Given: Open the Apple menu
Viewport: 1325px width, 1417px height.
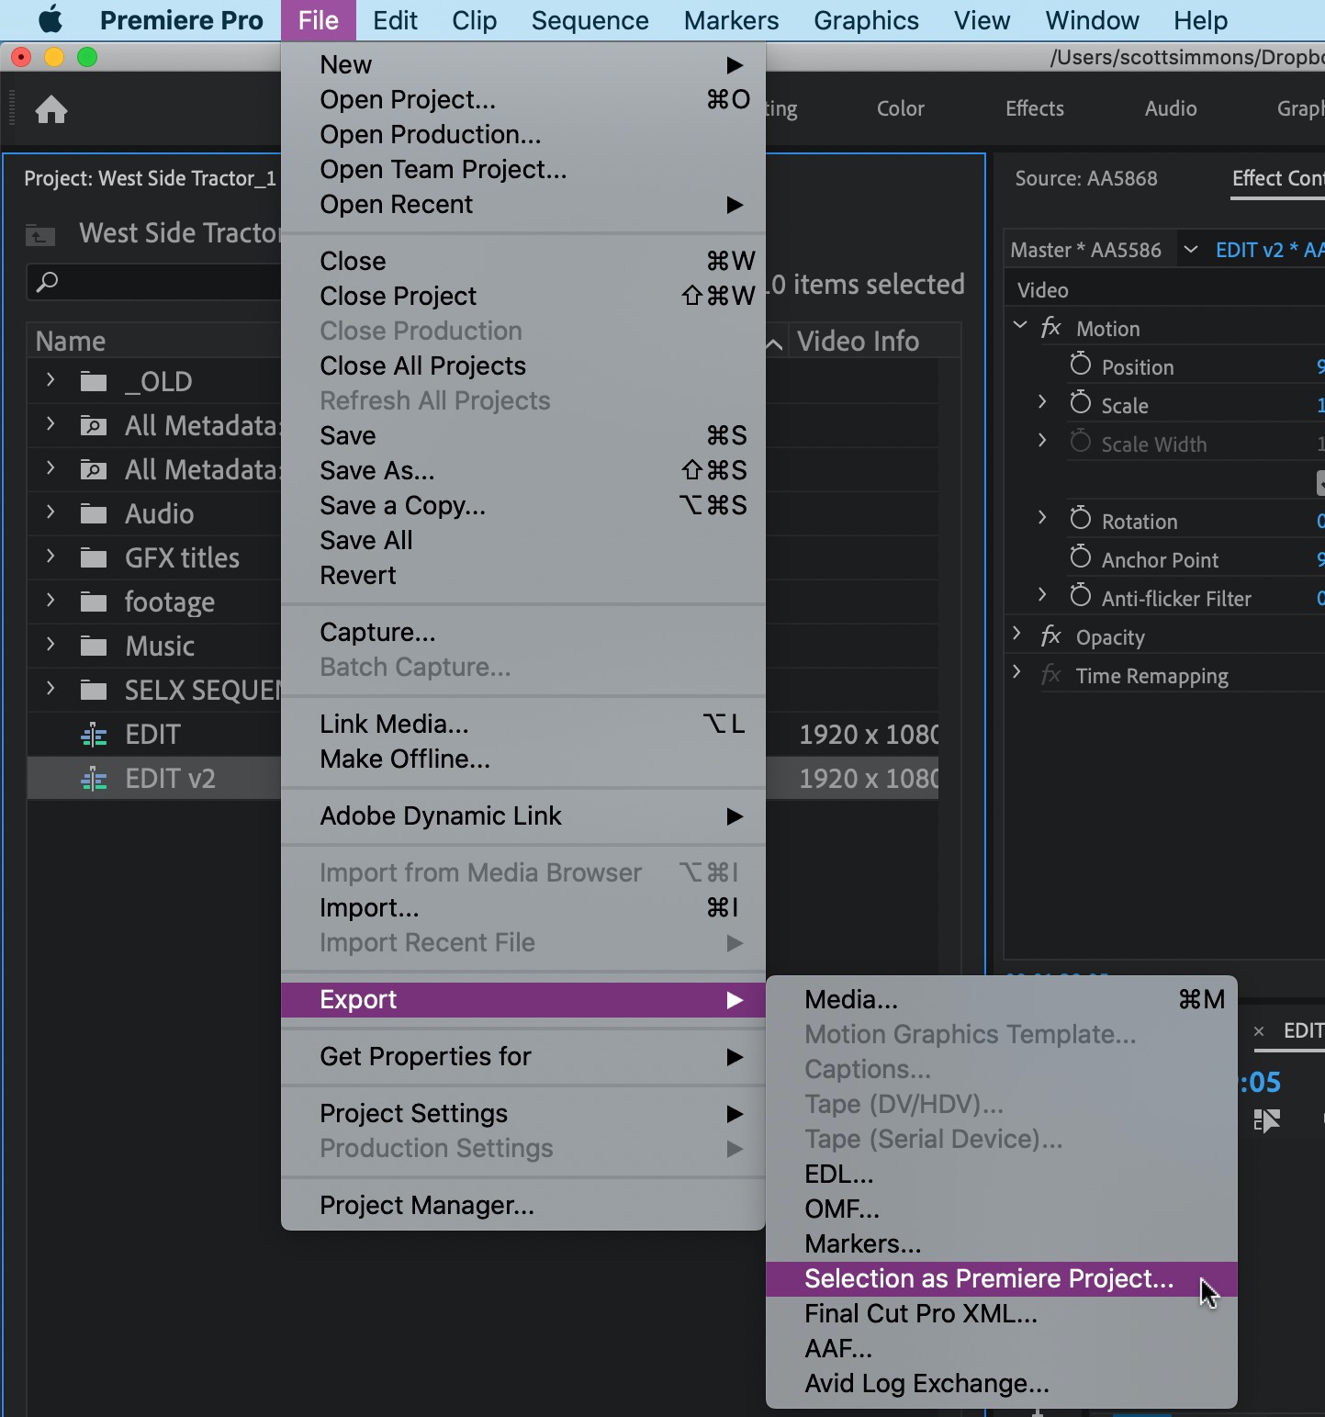Looking at the screenshot, I should click(50, 19).
